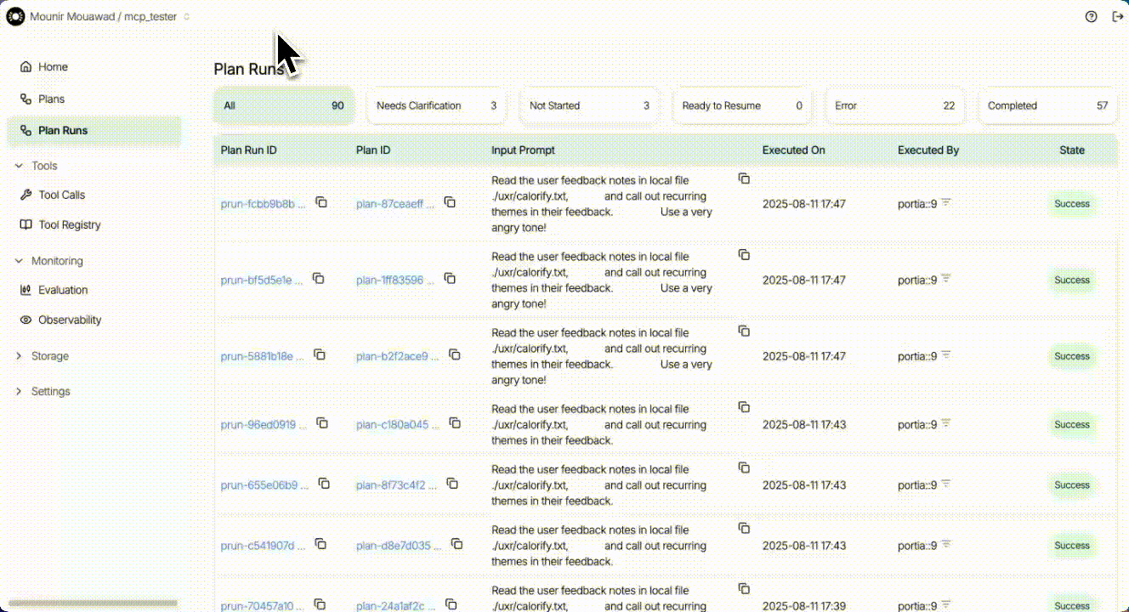
Task: Open the project switcher next to mcp_tester
Action: [x=187, y=17]
